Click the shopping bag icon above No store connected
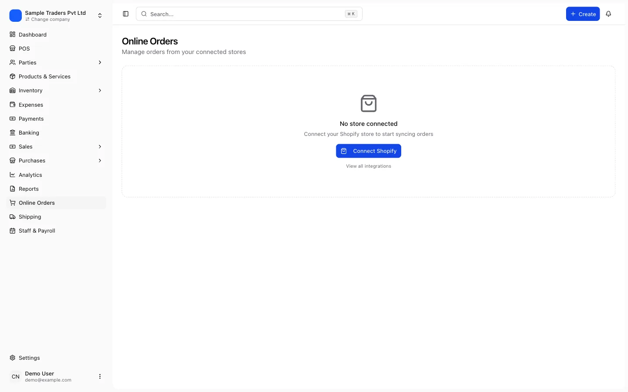 (369, 103)
